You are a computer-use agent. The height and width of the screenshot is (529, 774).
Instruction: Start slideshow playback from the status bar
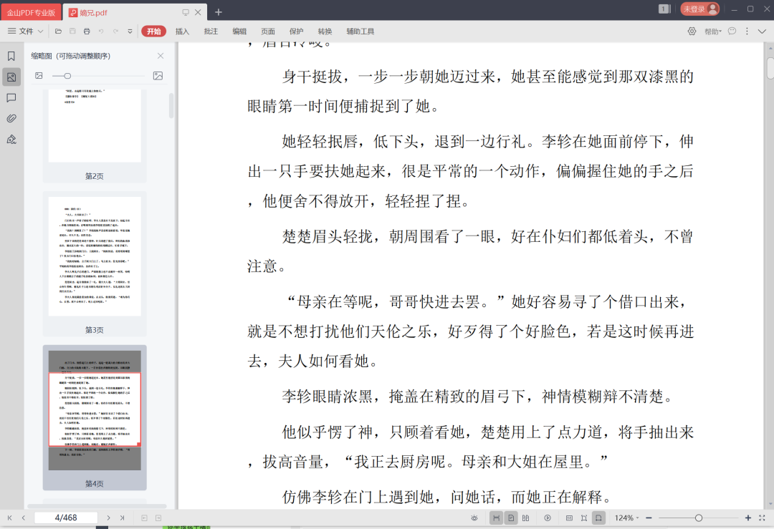548,518
